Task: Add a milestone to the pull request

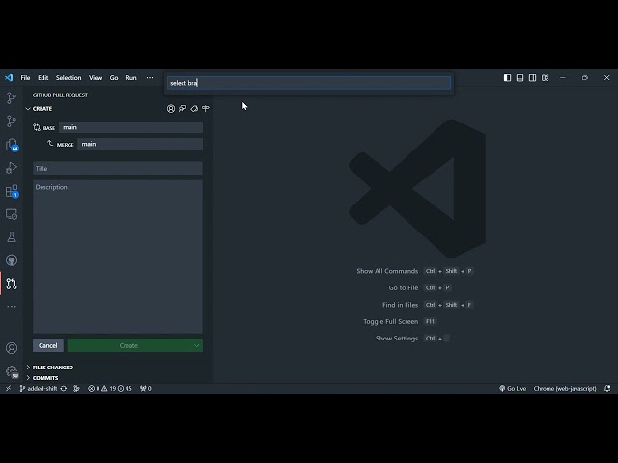Action: 206,109
